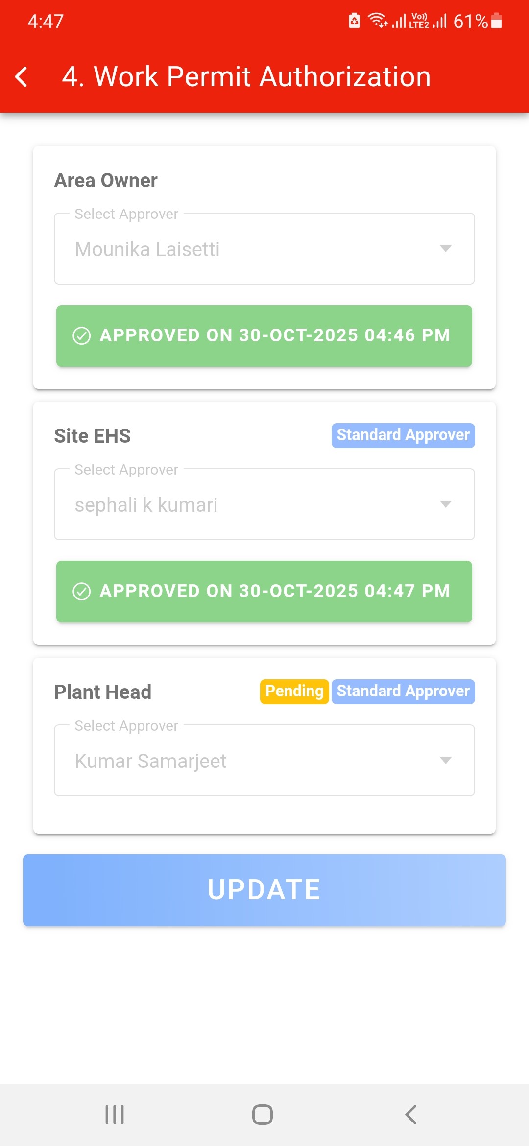Tap Standard Approver badge on Site EHS
529x1146 pixels.
coord(403,435)
